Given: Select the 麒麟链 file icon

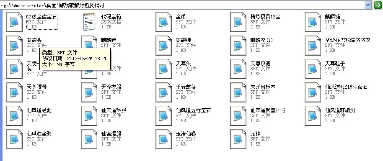Looking at the screenshot, I should [313, 22].
